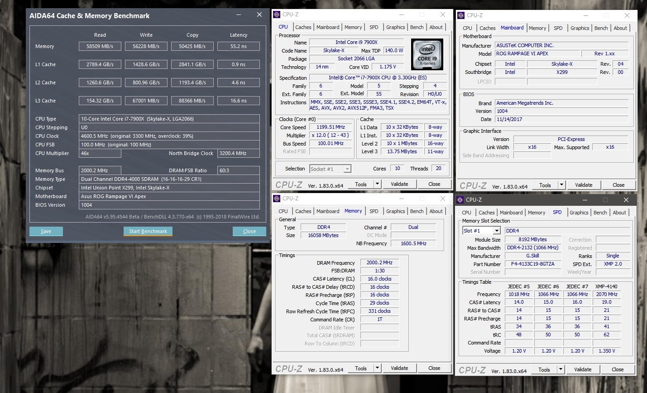The image size is (647, 393).
Task: Click the CPU-Z app icon in Mainboard window title
Action: (461, 15)
